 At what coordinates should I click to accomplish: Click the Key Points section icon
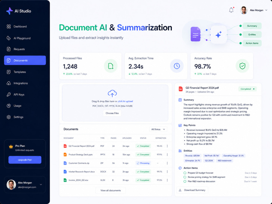point(180,125)
